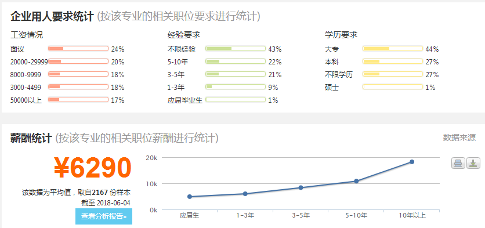The width and height of the screenshot is (485, 228).
Task: Click the 不限经验 experience bar
Action: point(236,49)
